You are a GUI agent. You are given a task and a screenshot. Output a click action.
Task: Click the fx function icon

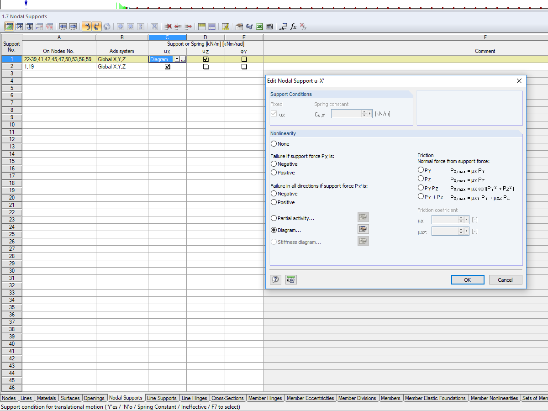[292, 26]
